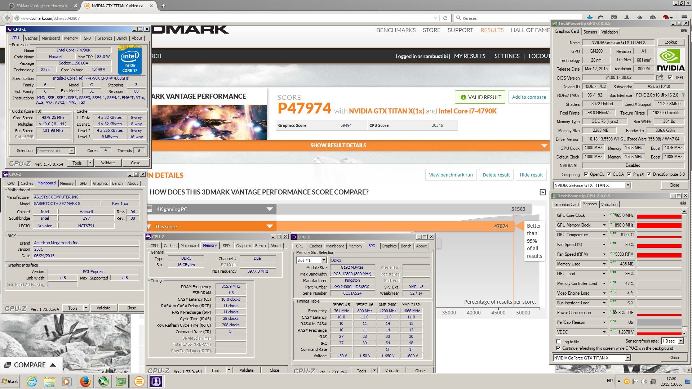Click the Hide result button

click(531, 175)
